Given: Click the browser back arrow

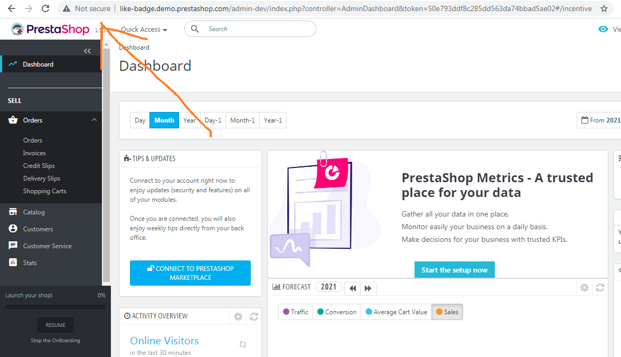Looking at the screenshot, I should point(12,8).
